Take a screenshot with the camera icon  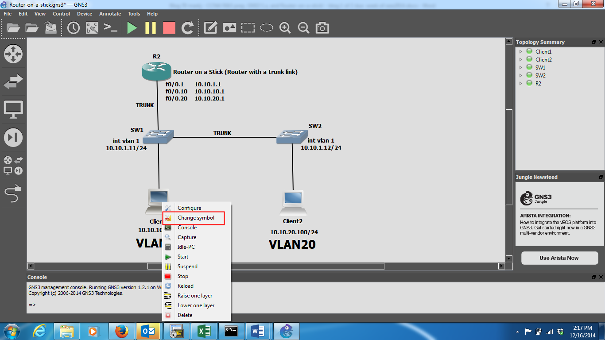coord(322,27)
